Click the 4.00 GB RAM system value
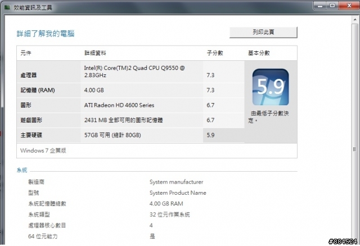The width and height of the screenshot is (360, 246). (166, 204)
